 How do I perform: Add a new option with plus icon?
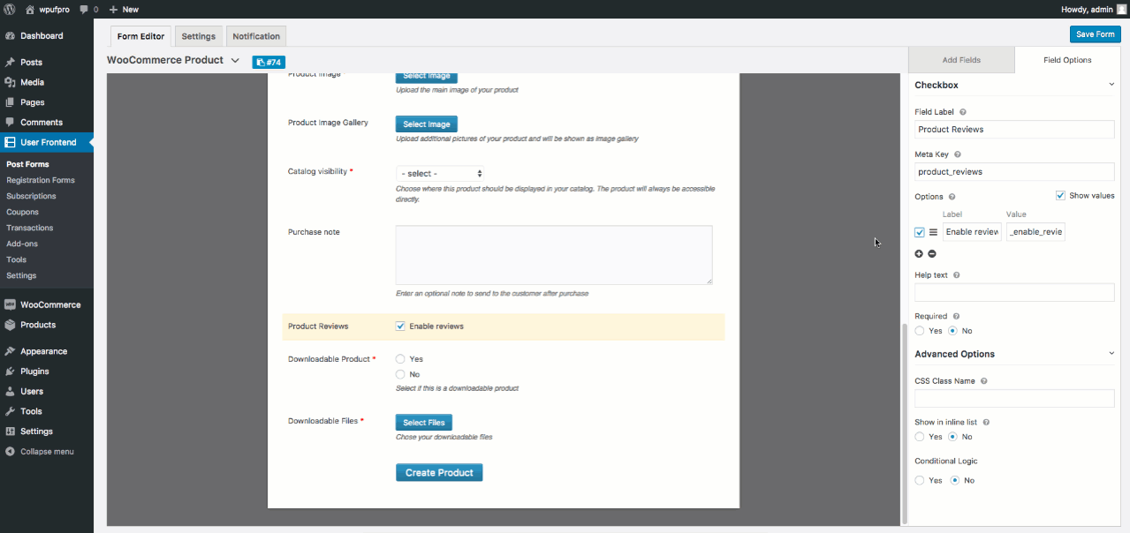tap(919, 253)
